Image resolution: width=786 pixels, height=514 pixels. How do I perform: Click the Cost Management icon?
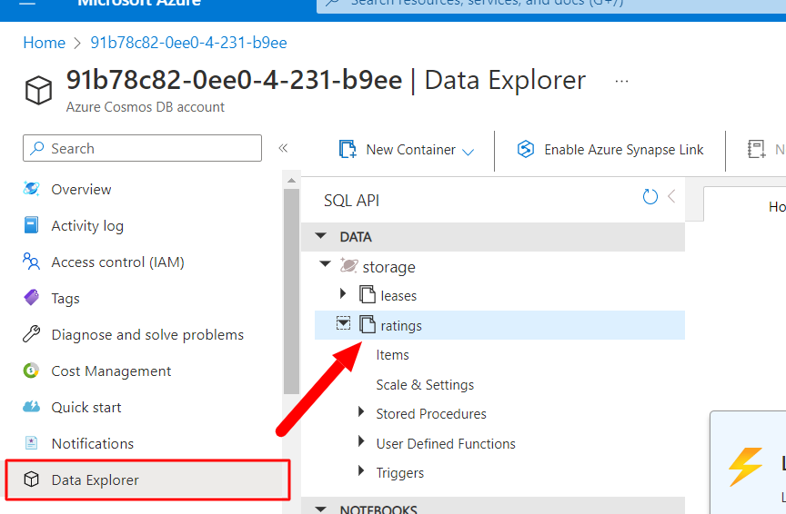pyautogui.click(x=31, y=371)
